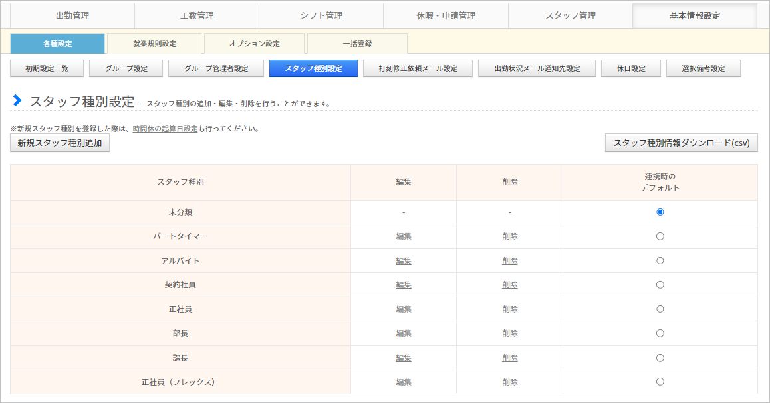Click the 未分類 staff type cell
Screen dimensions: 770x403
pyautogui.click(x=180, y=212)
